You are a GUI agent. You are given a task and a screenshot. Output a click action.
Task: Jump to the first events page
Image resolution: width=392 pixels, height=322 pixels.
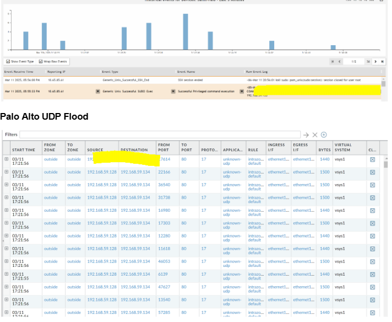333,61
